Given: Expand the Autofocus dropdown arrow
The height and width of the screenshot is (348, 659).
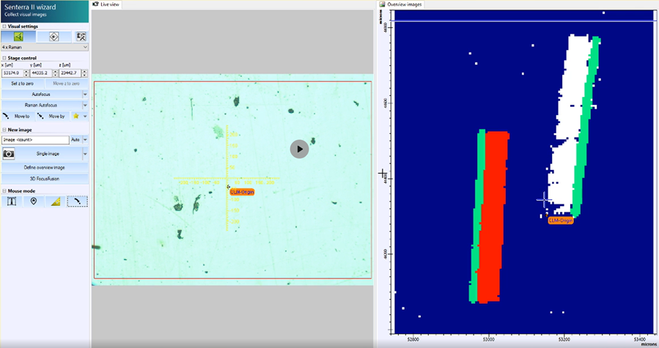Looking at the screenshot, I should tap(85, 95).
